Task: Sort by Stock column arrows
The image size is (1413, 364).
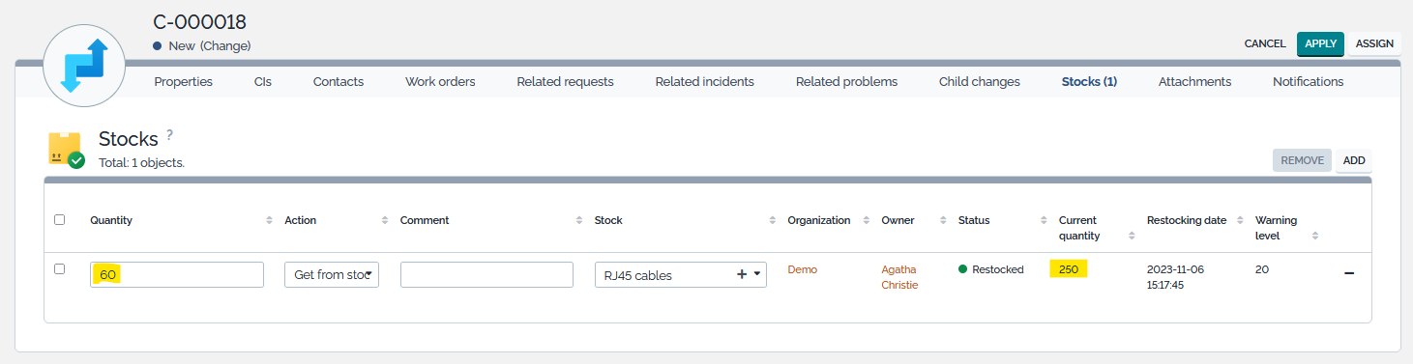Action: pyautogui.click(x=773, y=220)
